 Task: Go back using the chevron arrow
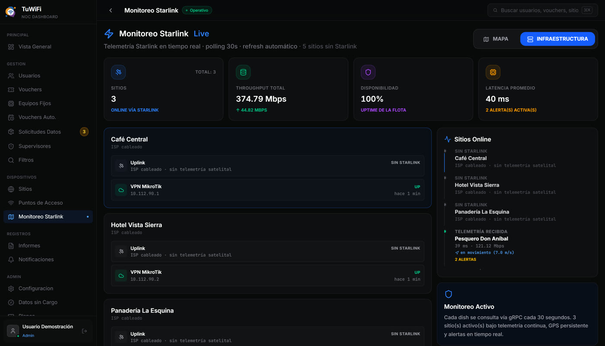[x=111, y=10]
